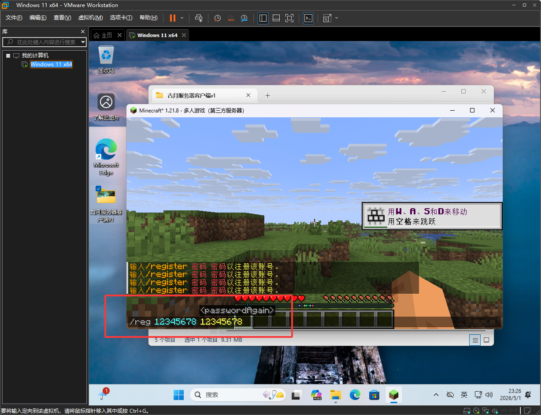Open the 帮助(H) menu
Image resolution: width=541 pixels, height=415 pixels.
tap(148, 18)
